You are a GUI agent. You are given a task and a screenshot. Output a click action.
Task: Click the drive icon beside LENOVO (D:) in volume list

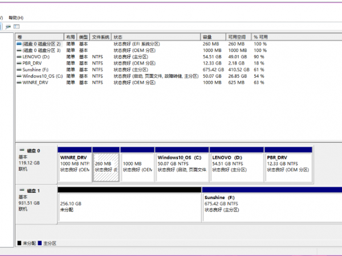pos(20,57)
